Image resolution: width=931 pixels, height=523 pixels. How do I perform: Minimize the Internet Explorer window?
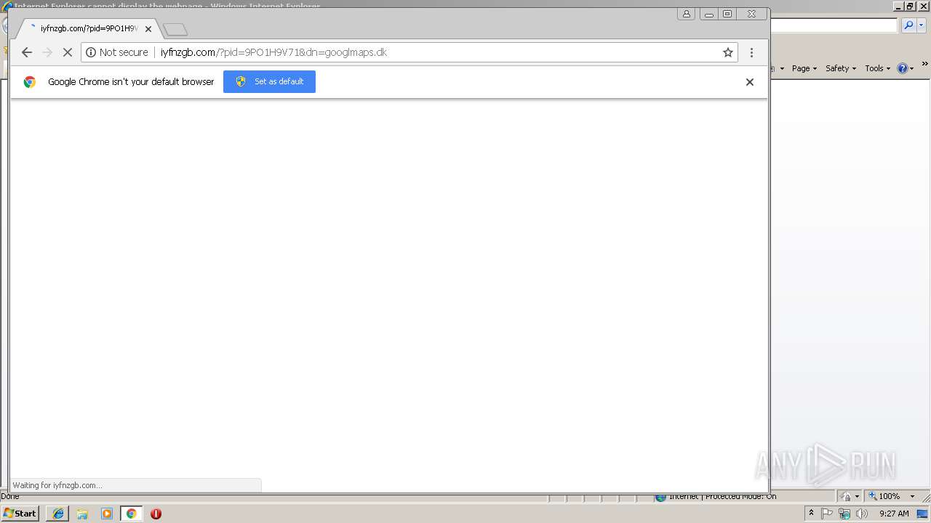[x=899, y=6]
